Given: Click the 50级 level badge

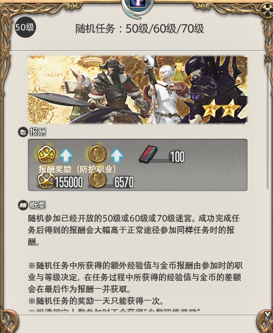Looking at the screenshot, I should [x=25, y=27].
